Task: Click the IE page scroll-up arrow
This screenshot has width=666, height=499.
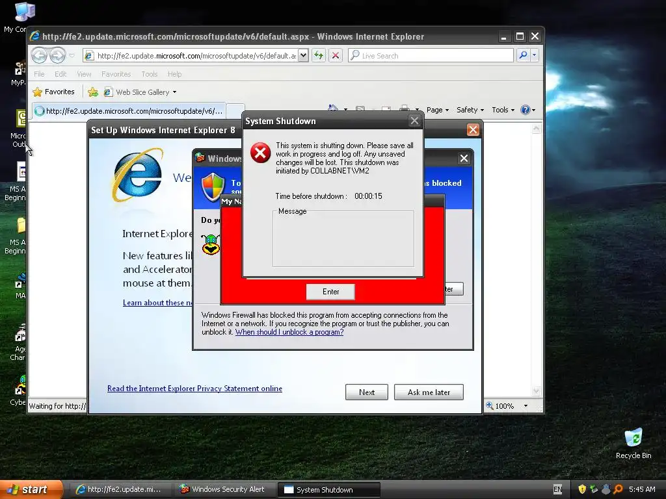Action: (x=536, y=128)
